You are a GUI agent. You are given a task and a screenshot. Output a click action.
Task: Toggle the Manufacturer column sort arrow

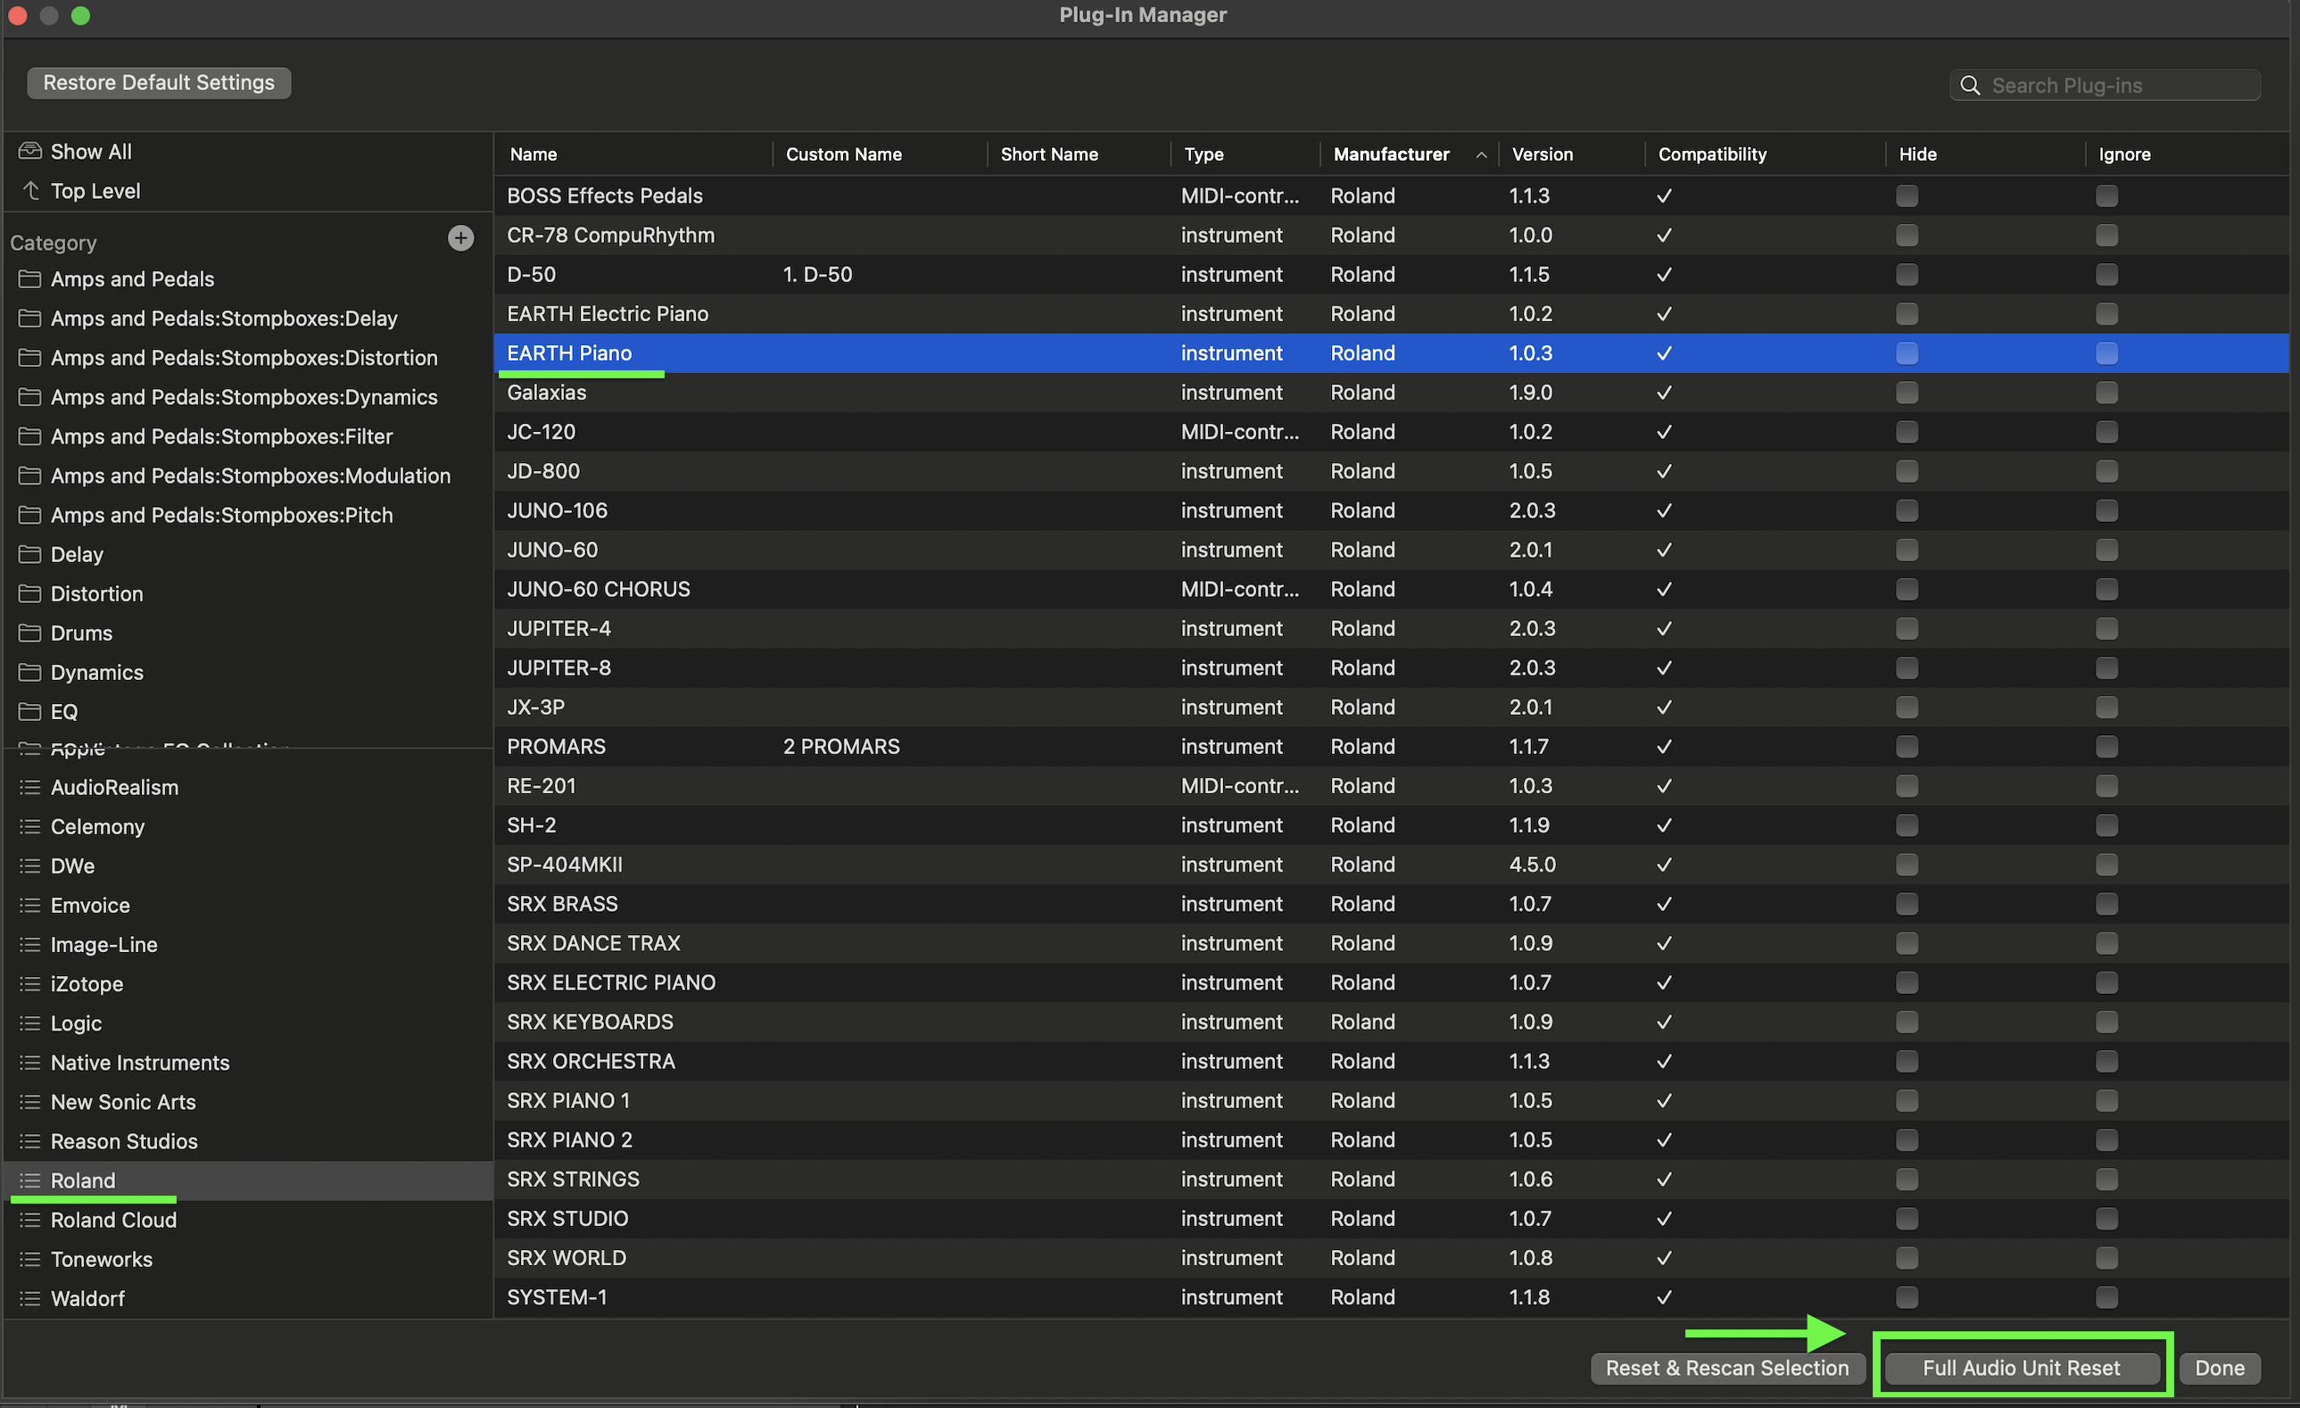pos(1481,155)
